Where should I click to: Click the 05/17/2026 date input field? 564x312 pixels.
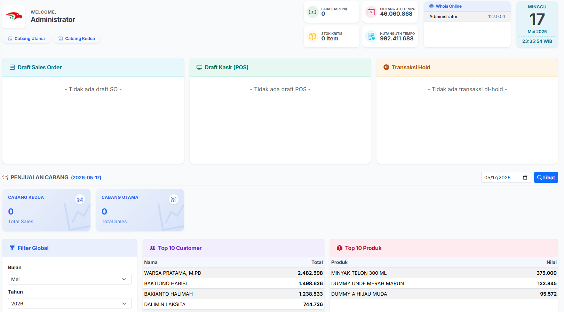[506, 178]
